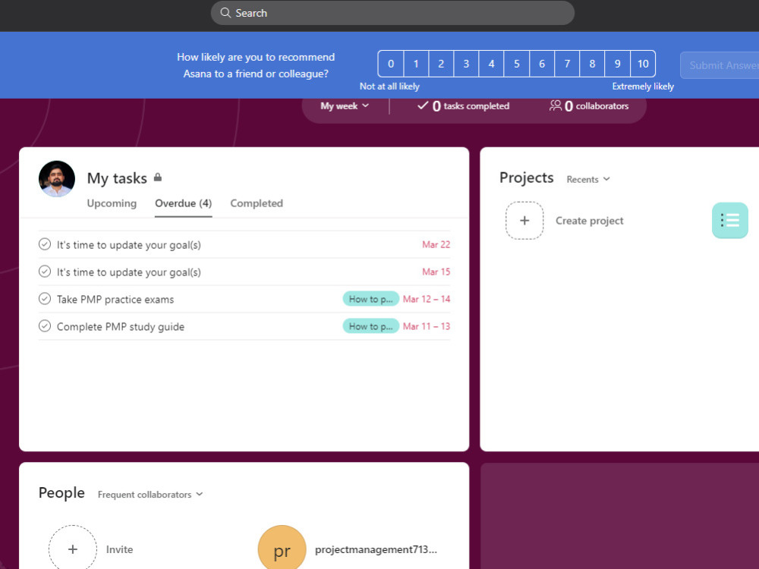Open the user profile avatar photo
The height and width of the screenshot is (569, 759).
tap(57, 179)
